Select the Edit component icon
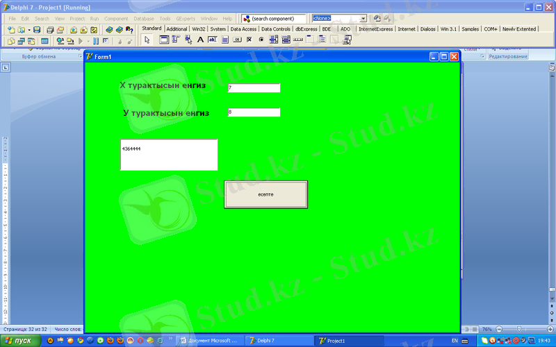The width and height of the screenshot is (556, 347). 213,40
